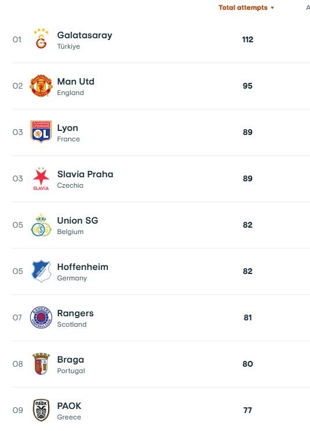Screen dimensions: 310x431
Task: Open the Galatasaray team link
Action: pos(85,35)
